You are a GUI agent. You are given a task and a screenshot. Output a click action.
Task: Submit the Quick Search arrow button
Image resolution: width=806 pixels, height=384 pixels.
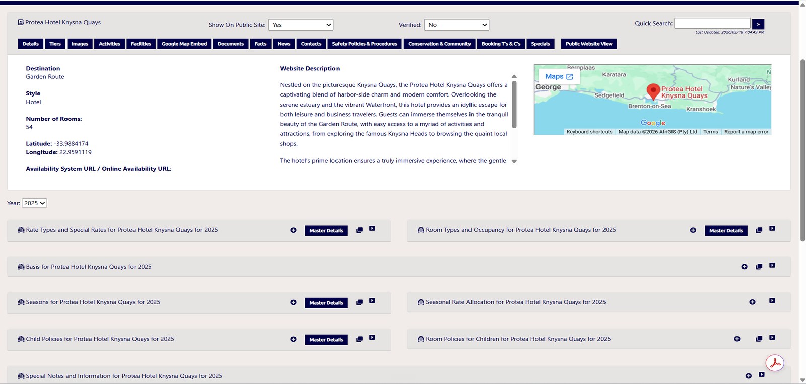pyautogui.click(x=758, y=24)
